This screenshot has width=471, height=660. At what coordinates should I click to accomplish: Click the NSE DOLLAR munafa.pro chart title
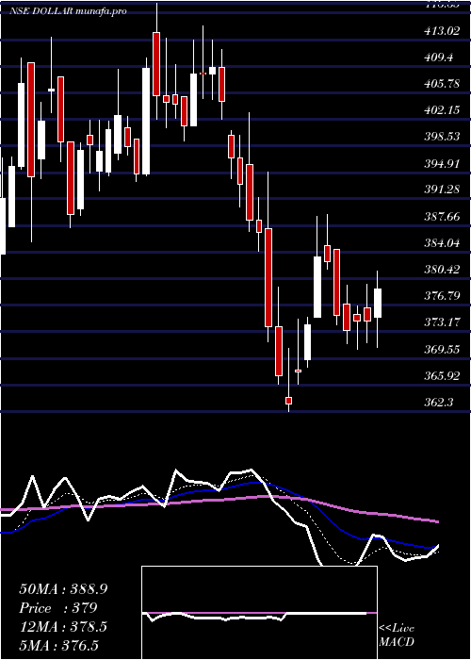[x=69, y=11]
